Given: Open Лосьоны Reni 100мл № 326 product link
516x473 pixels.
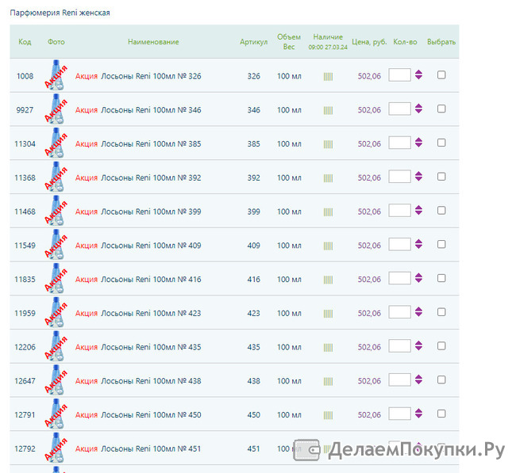Looking at the screenshot, I should pyautogui.click(x=151, y=76).
